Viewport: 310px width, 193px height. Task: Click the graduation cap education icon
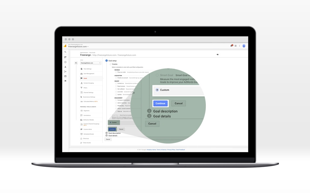[218, 55]
